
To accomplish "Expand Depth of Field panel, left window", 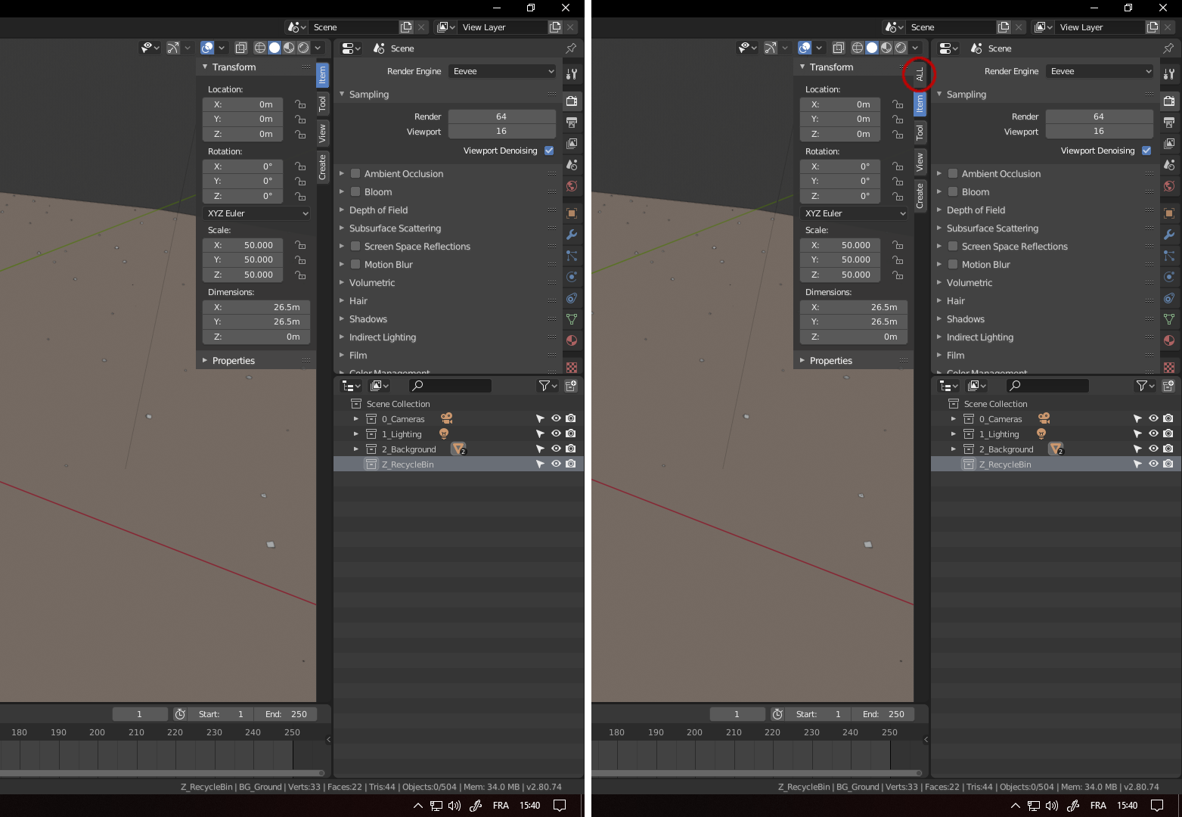I will [x=342, y=210].
